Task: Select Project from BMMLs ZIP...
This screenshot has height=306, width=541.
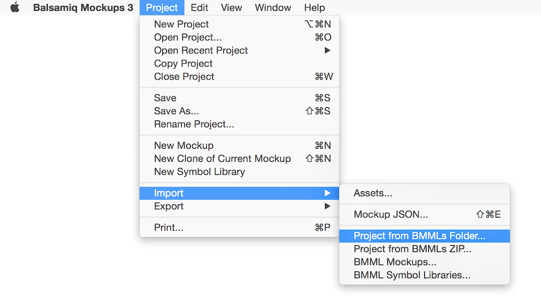Action: click(x=412, y=249)
